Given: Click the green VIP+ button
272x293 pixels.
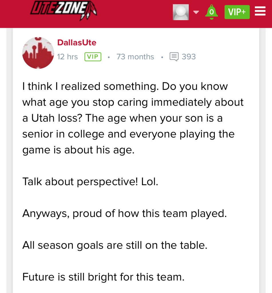Looking at the screenshot, I should tap(237, 12).
